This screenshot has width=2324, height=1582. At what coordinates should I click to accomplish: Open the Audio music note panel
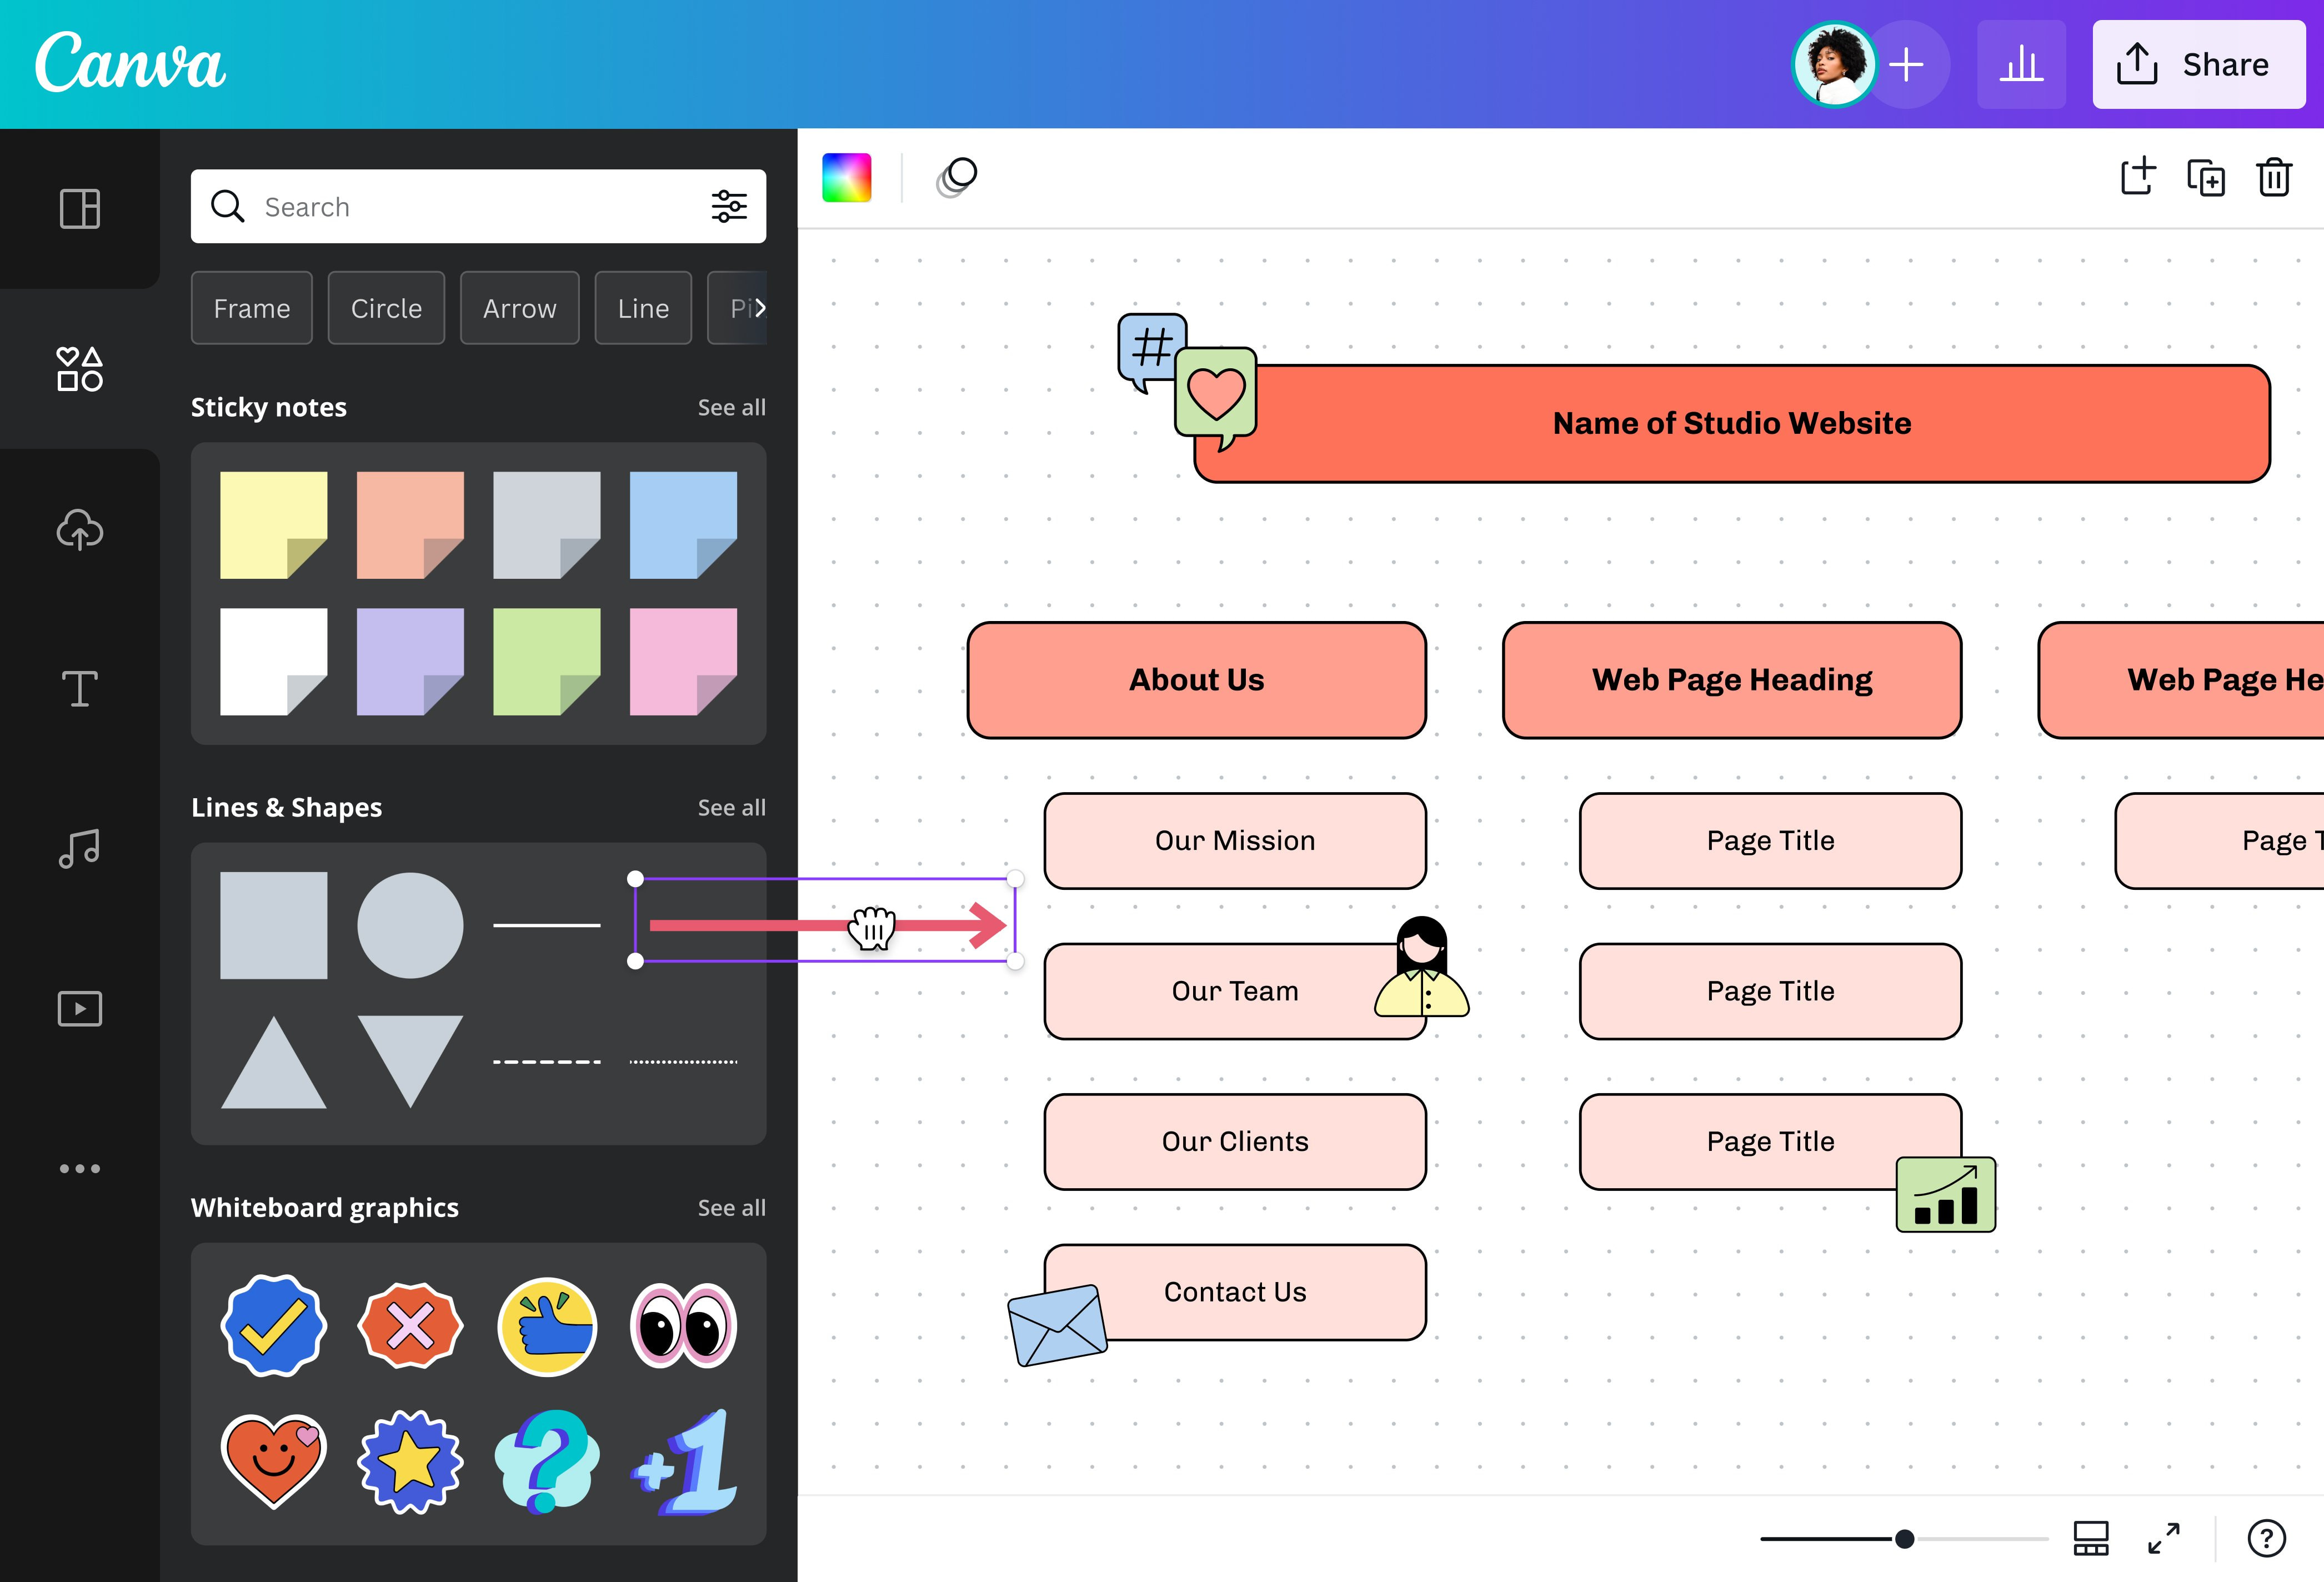80,849
